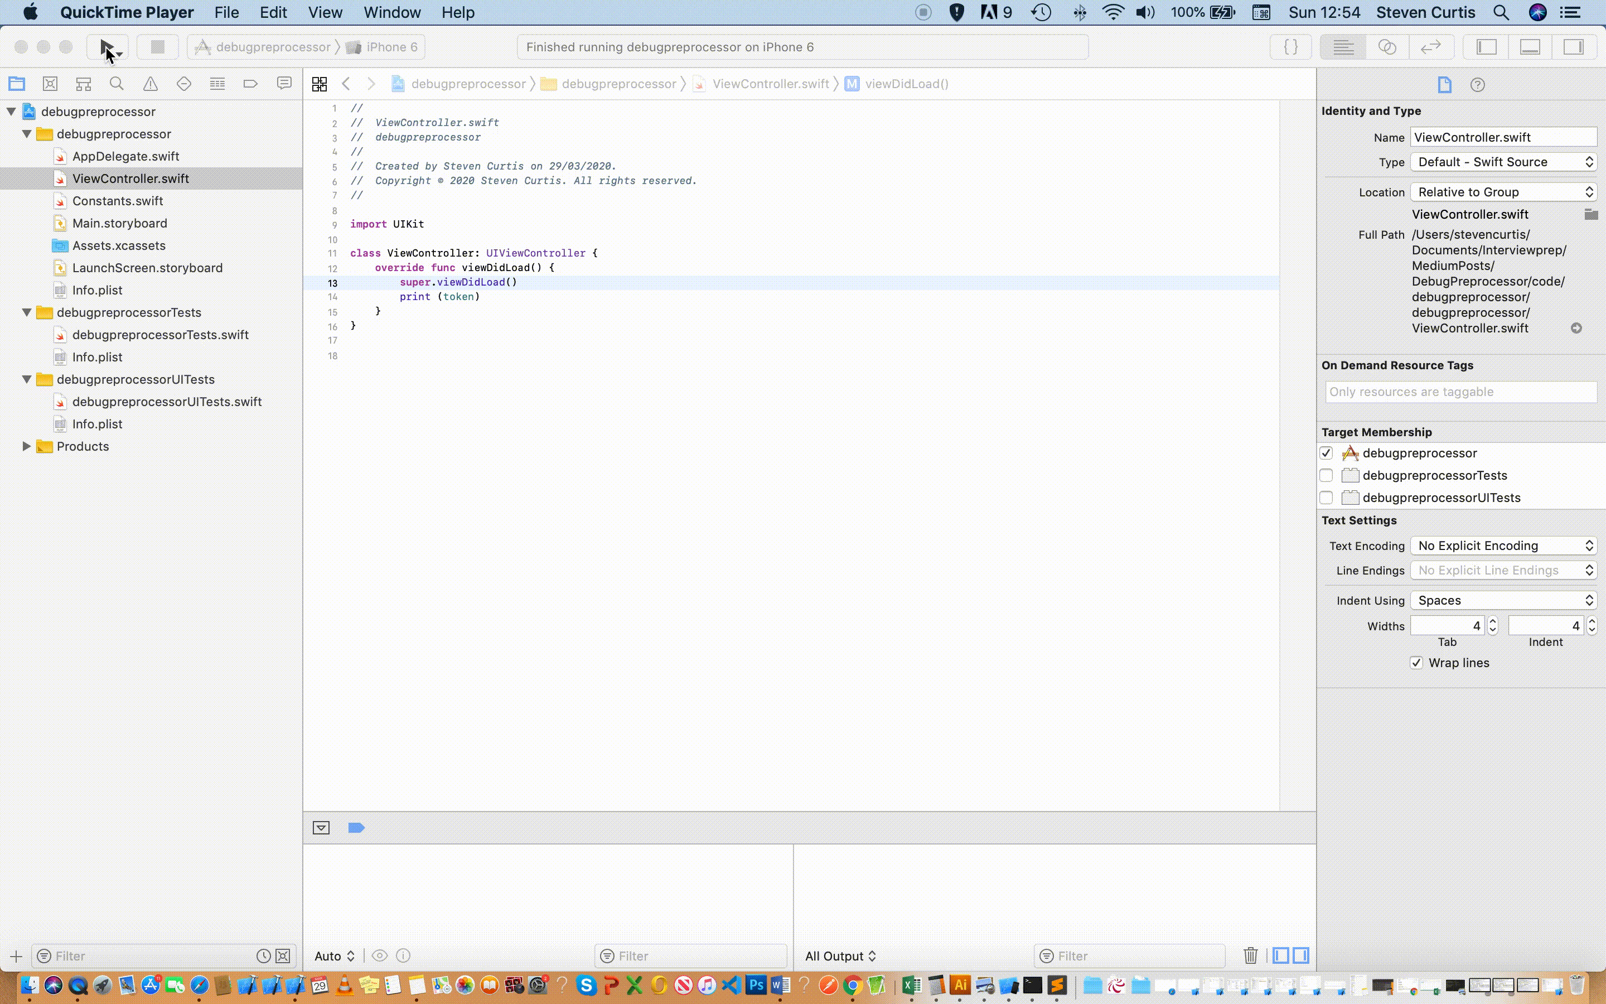Toggle the Debug area bottom panel
The width and height of the screenshot is (1606, 1004).
point(1530,47)
